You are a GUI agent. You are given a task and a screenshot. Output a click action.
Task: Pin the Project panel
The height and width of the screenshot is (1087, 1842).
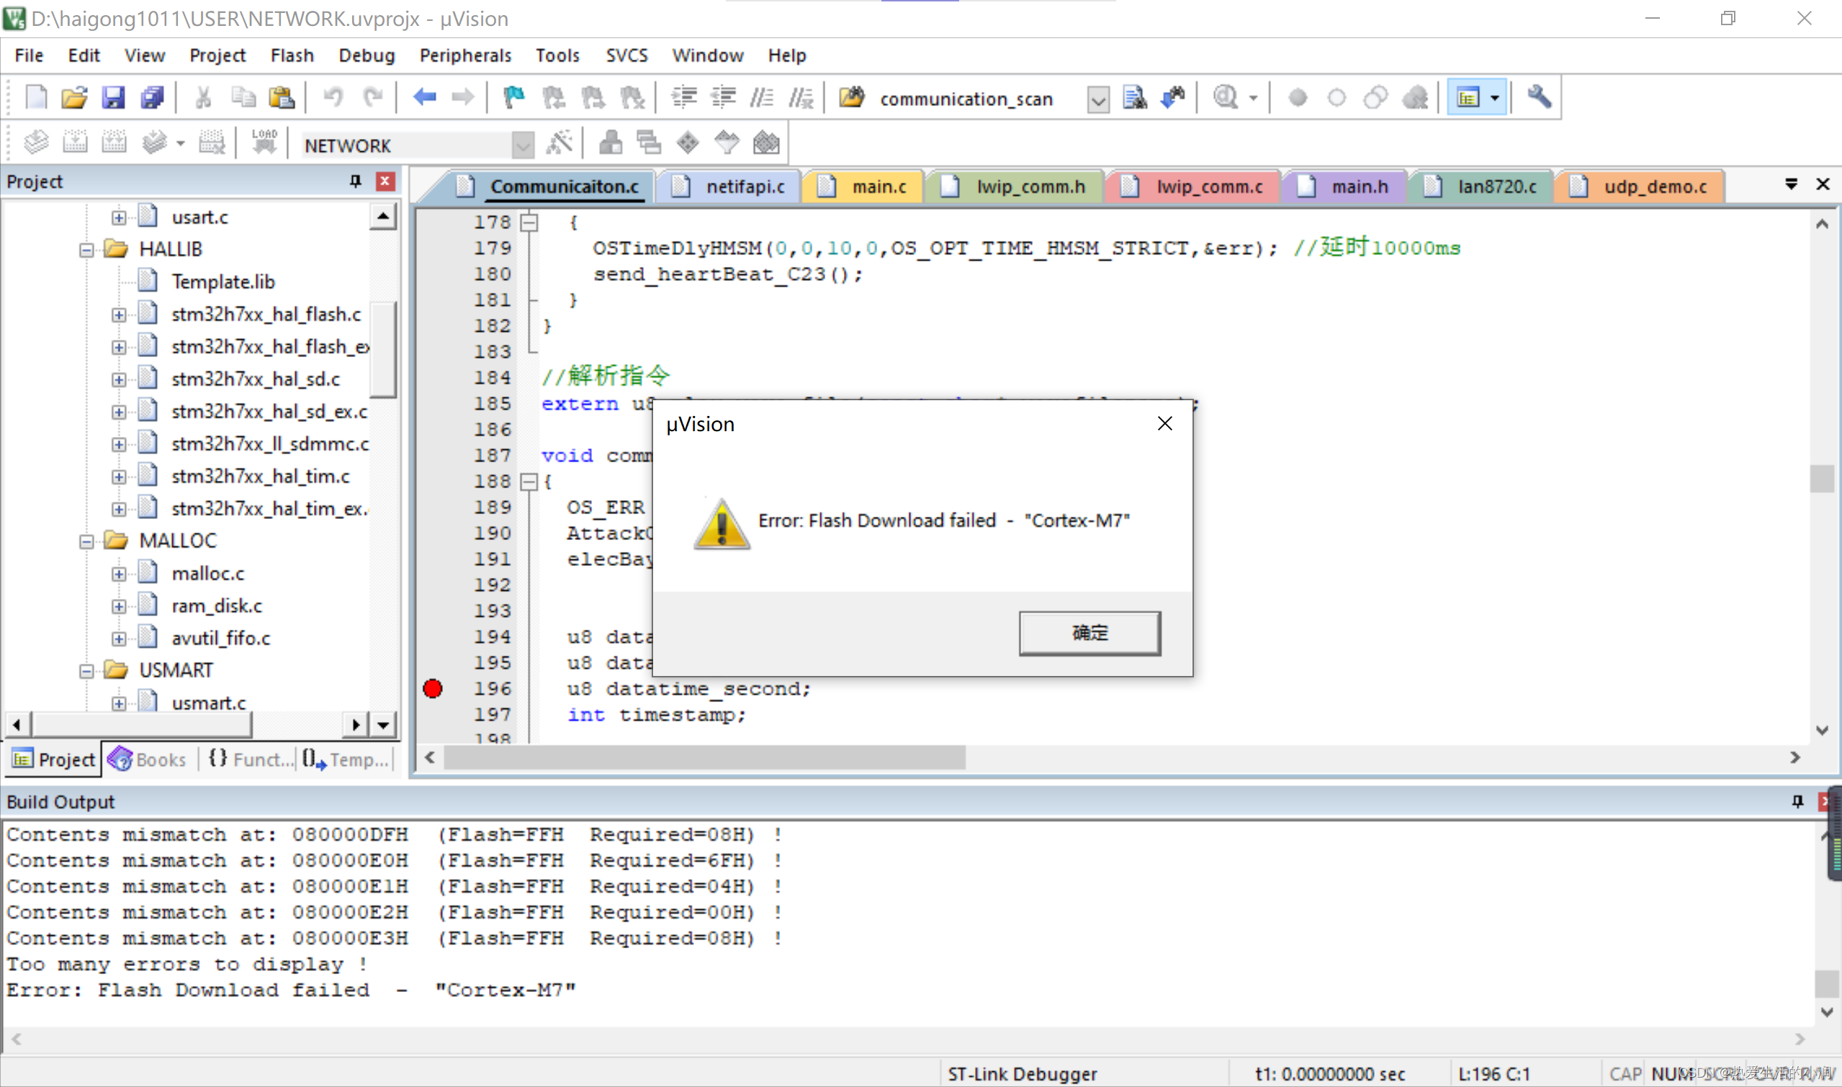pos(355,181)
